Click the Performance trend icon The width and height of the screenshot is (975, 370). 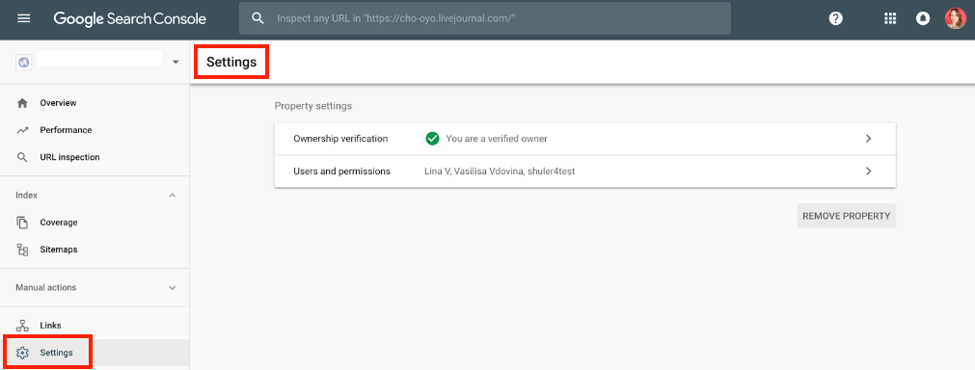click(x=22, y=130)
